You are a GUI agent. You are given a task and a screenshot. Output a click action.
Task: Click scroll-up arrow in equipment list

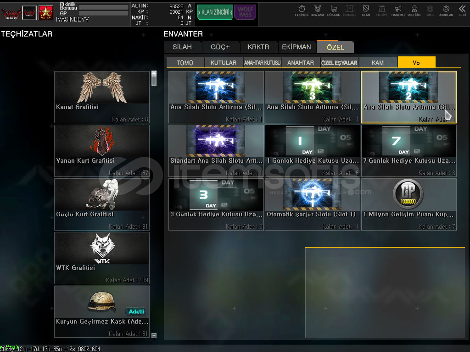tap(154, 73)
